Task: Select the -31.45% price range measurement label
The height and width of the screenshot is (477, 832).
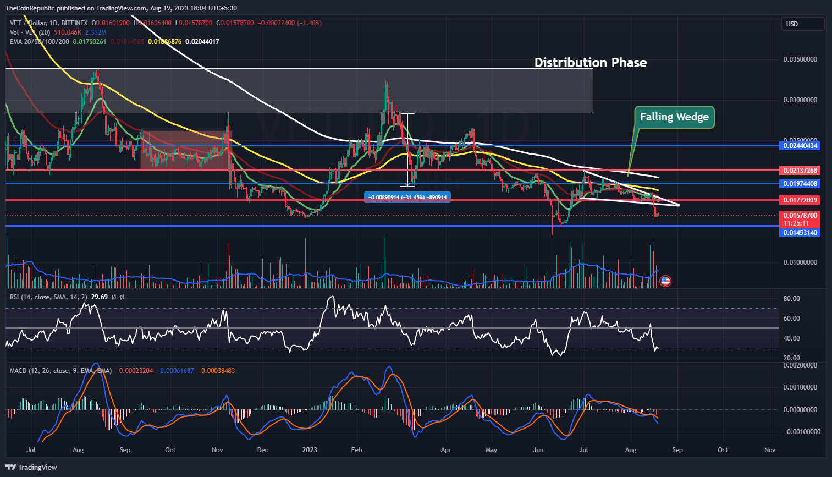Action: click(407, 197)
